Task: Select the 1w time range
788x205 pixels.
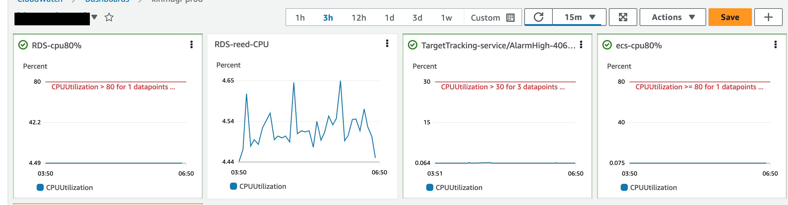Action: 446,18
